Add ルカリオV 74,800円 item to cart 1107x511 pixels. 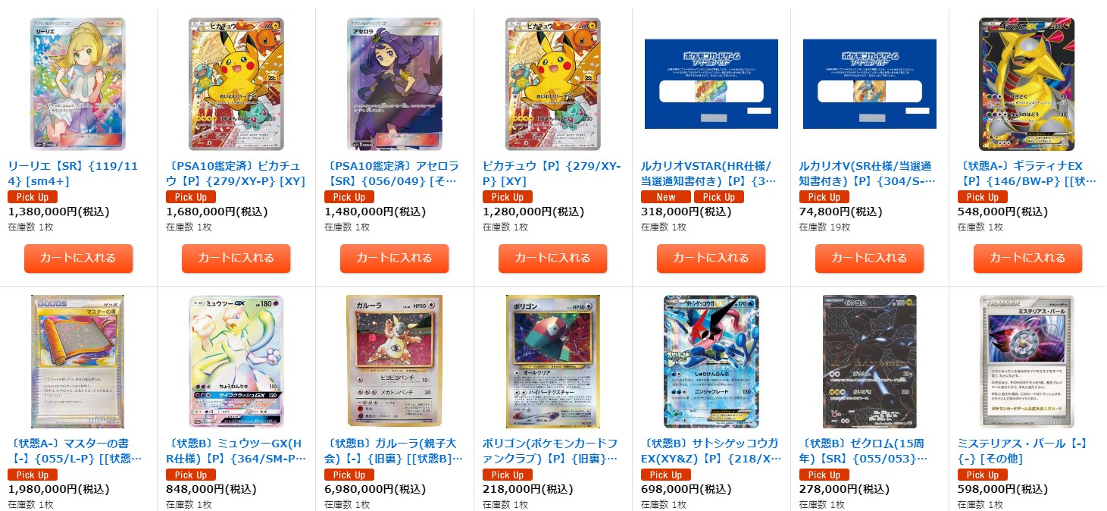click(869, 258)
